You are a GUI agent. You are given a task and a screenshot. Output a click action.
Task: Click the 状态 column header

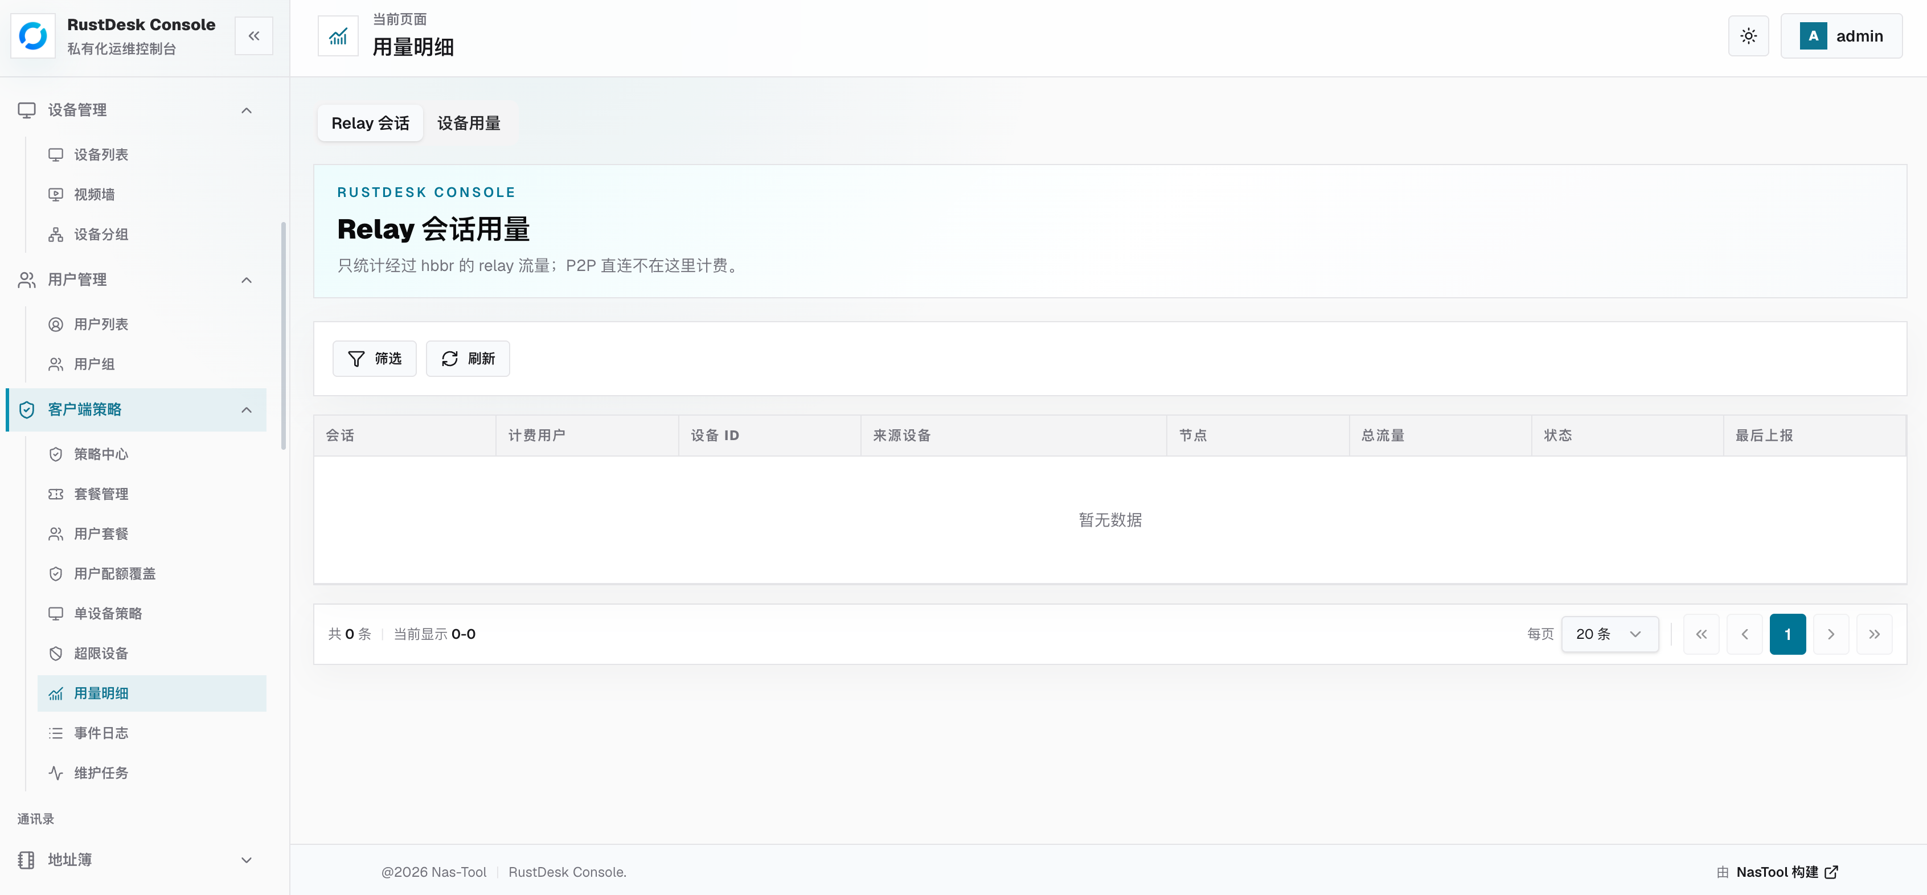tap(1628, 435)
